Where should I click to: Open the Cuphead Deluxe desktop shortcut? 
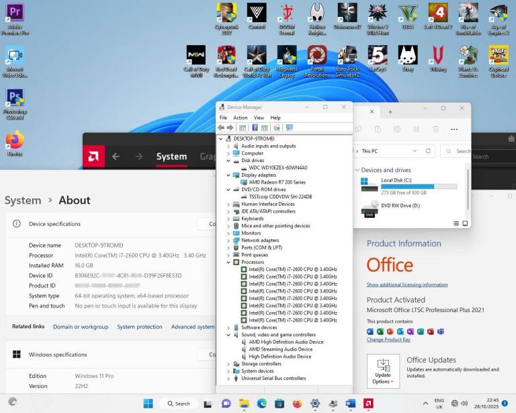point(499,55)
